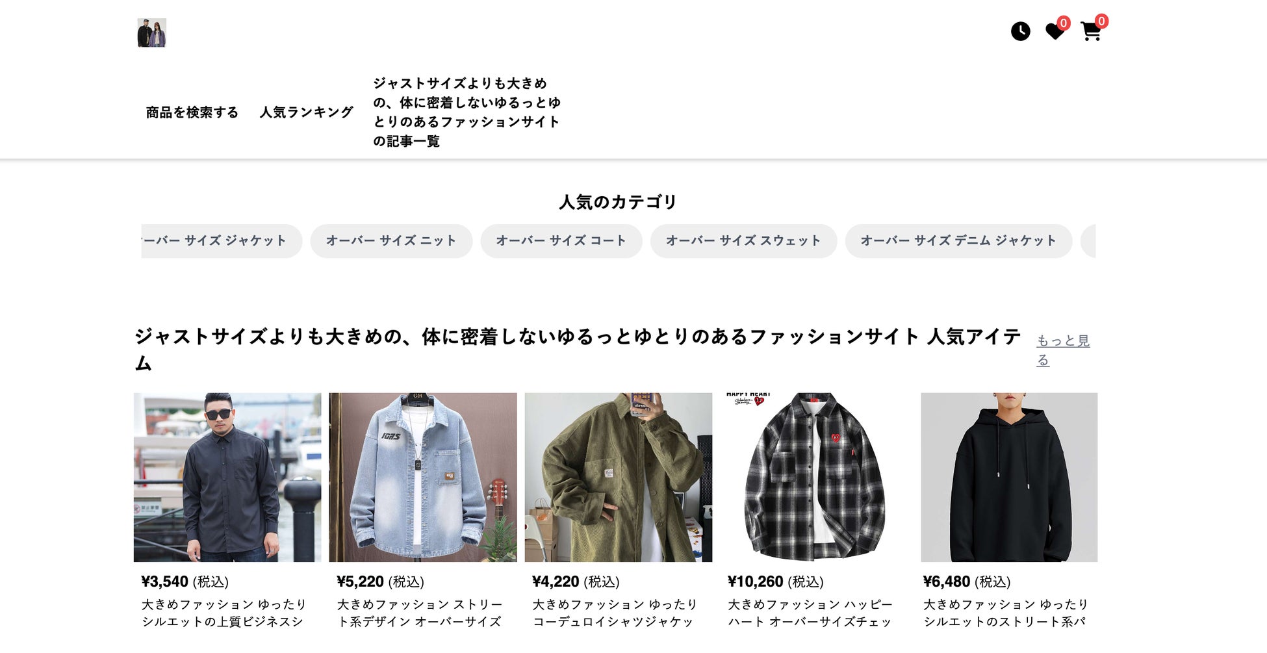
Task: Open the black plaid check shirt photo
Action: click(814, 477)
